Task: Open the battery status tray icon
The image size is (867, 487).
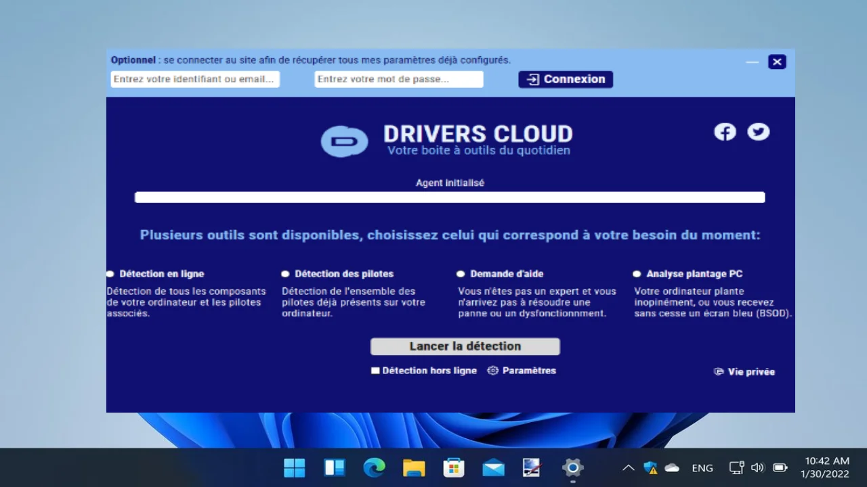Action: [x=780, y=467]
